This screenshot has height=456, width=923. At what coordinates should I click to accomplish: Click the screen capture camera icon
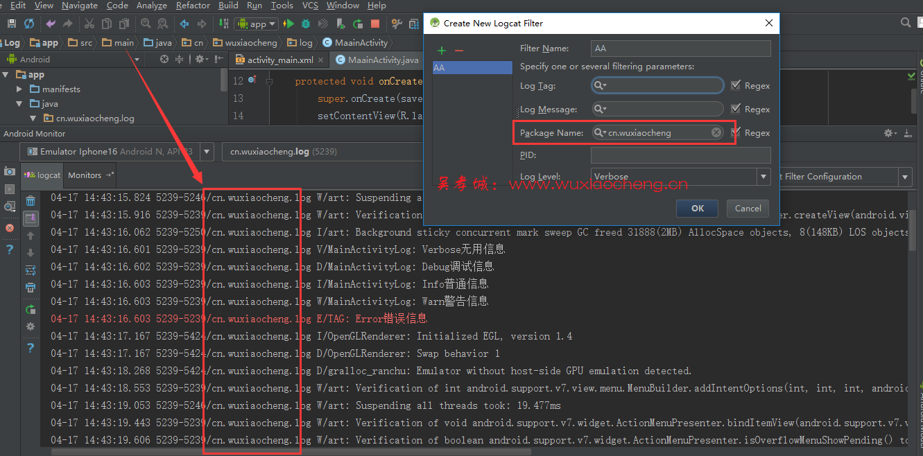pyautogui.click(x=10, y=171)
